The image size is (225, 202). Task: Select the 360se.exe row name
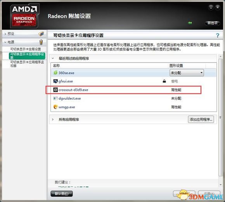66,73
